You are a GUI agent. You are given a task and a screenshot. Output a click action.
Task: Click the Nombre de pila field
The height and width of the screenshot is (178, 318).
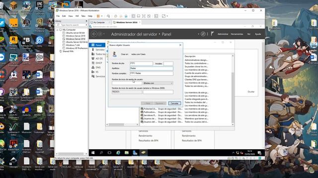coord(141,63)
